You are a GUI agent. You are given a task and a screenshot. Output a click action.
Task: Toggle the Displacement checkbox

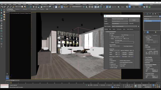(110, 64)
